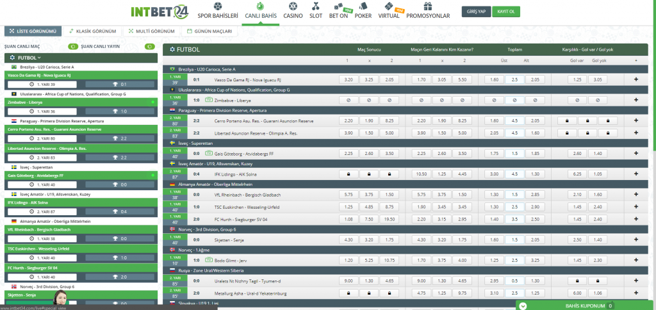Select IFK Lidingo - AIK Solna in sidebar

(81, 202)
